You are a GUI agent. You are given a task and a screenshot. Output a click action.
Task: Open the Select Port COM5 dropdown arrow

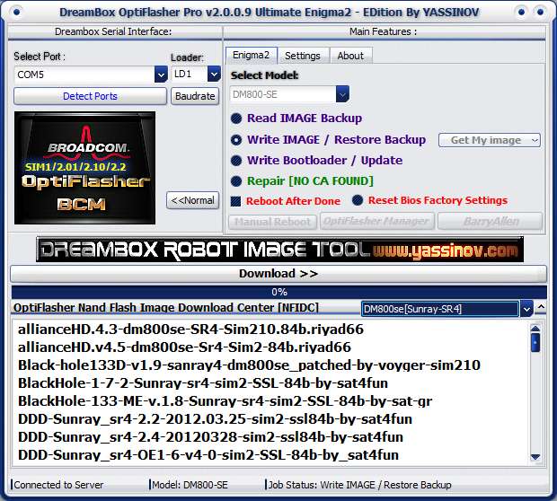pos(161,75)
